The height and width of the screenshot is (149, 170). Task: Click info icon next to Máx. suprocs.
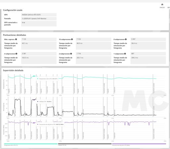pyautogui.click(x=16, y=39)
